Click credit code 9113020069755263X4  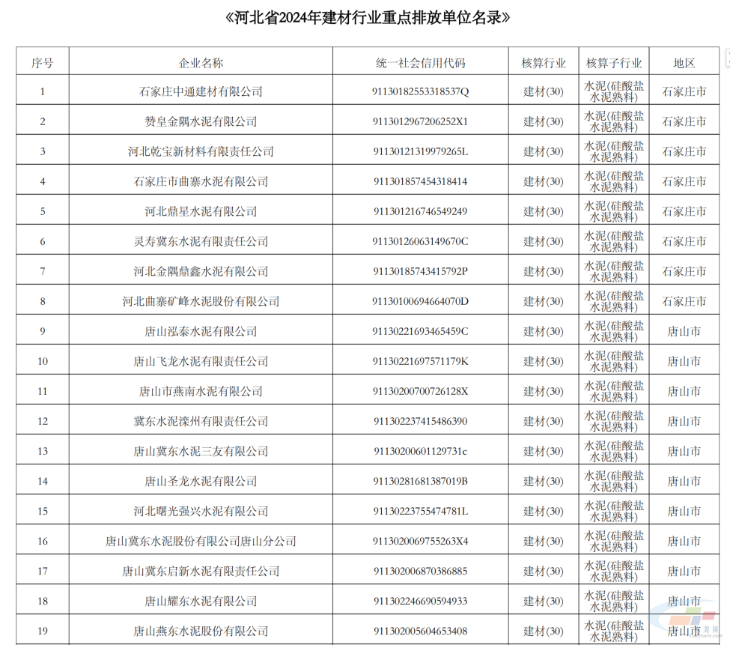[x=420, y=541]
